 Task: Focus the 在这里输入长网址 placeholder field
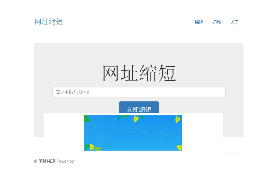click(139, 92)
